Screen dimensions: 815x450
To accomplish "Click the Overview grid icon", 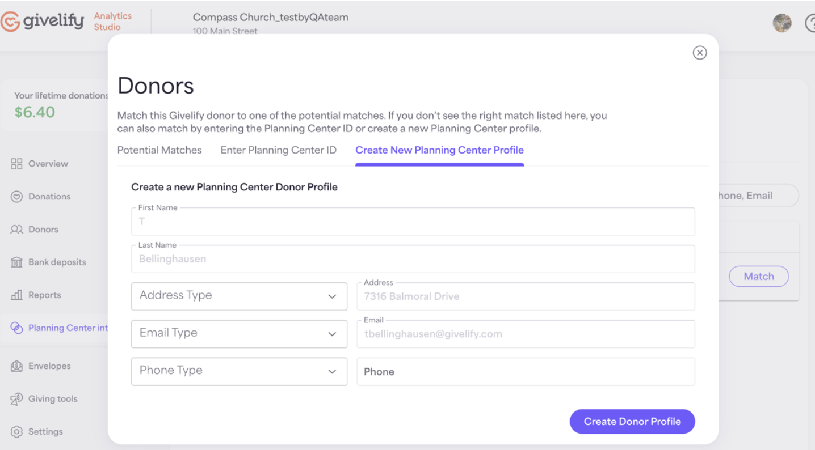I will [16, 164].
